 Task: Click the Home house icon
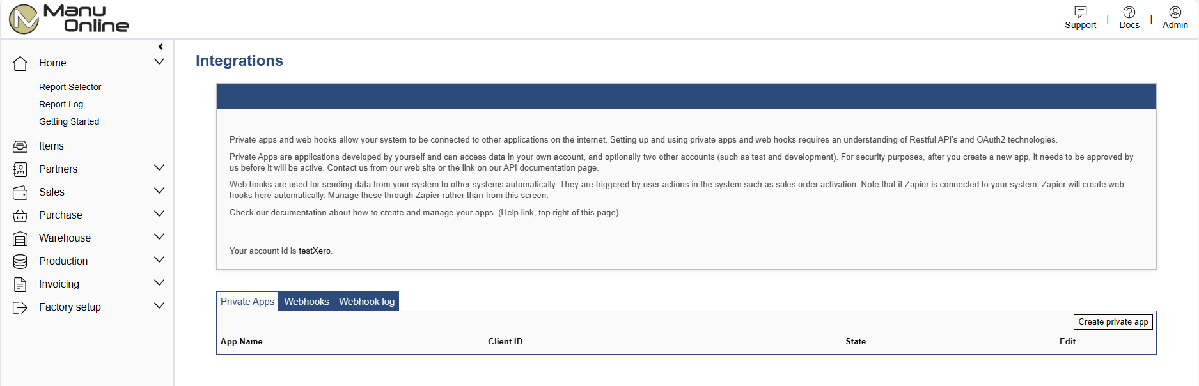point(20,63)
